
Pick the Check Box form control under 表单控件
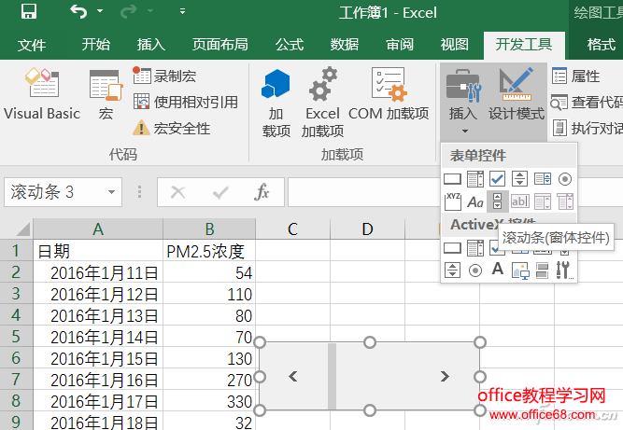pos(497,179)
